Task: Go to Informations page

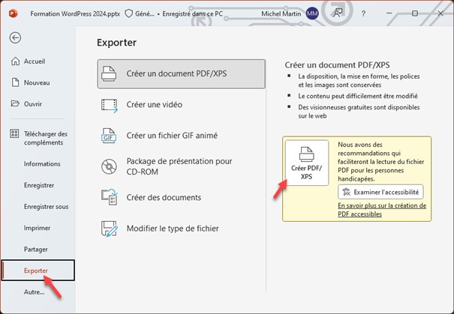Action: (42, 163)
